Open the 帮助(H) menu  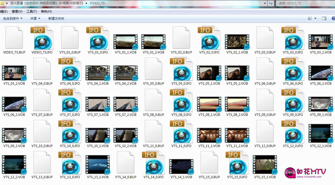pyautogui.click(x=46, y=12)
